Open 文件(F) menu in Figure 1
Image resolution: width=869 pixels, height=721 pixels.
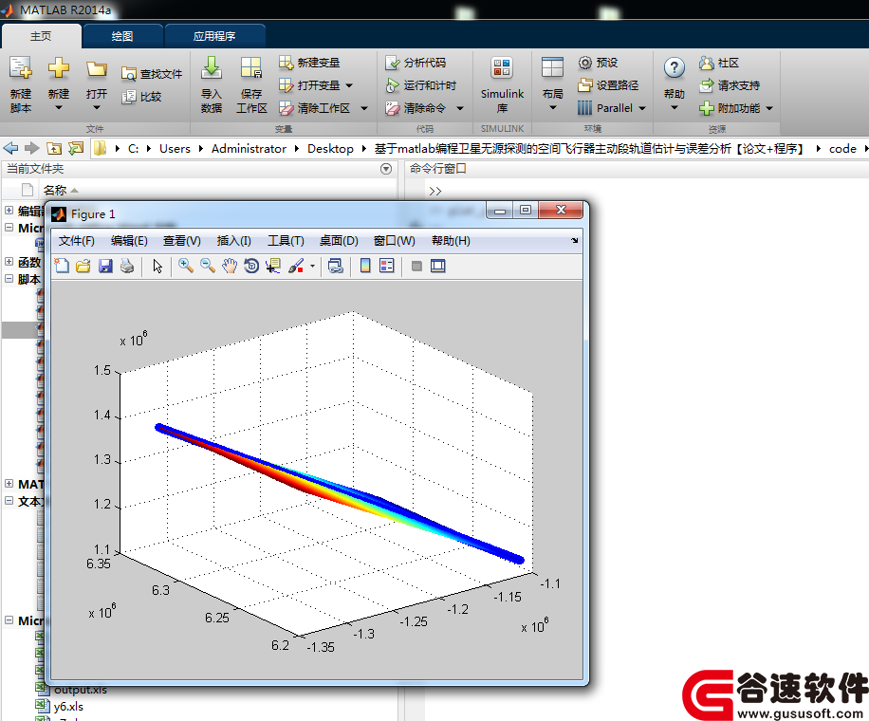pyautogui.click(x=77, y=241)
